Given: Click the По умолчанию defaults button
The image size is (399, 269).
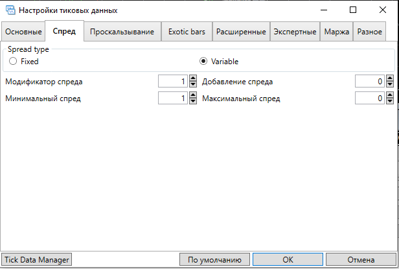Looking at the screenshot, I should (214, 259).
